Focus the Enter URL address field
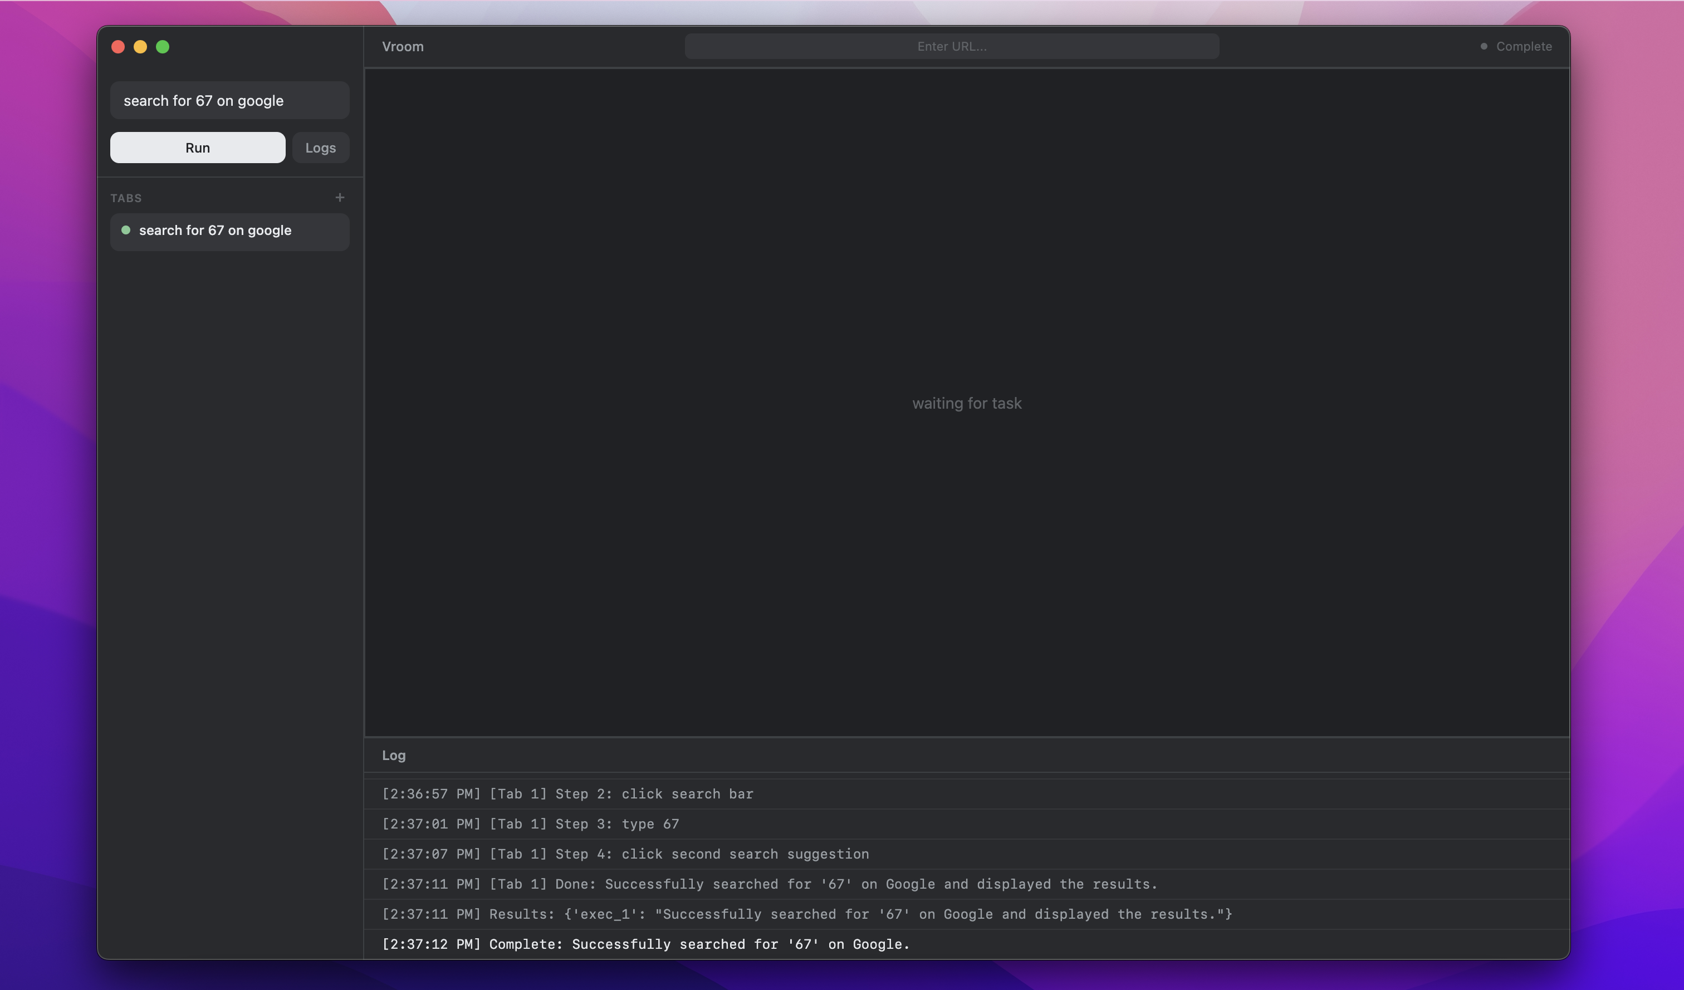1684x990 pixels. [x=952, y=47]
